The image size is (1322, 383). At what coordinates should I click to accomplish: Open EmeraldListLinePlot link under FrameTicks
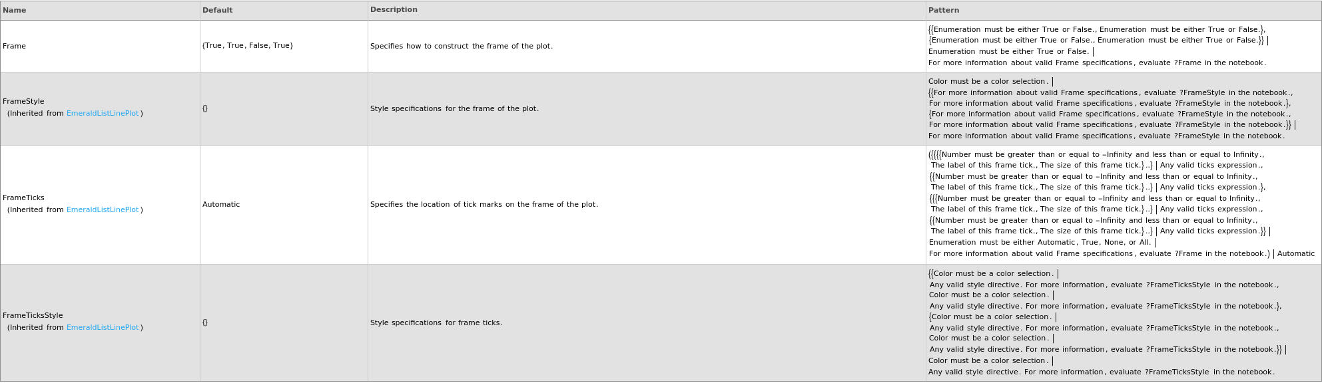pos(103,210)
